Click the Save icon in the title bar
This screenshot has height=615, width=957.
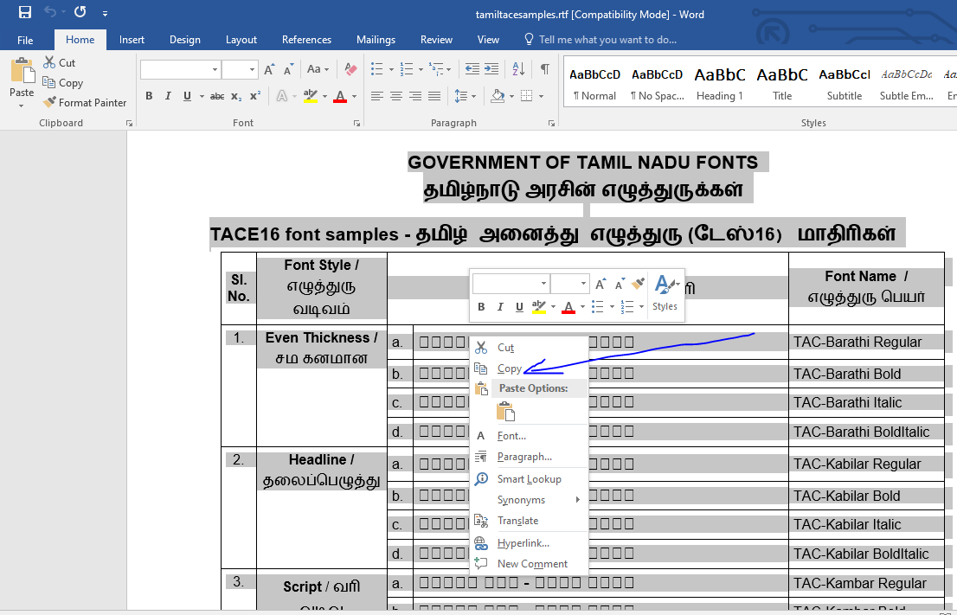25,13
